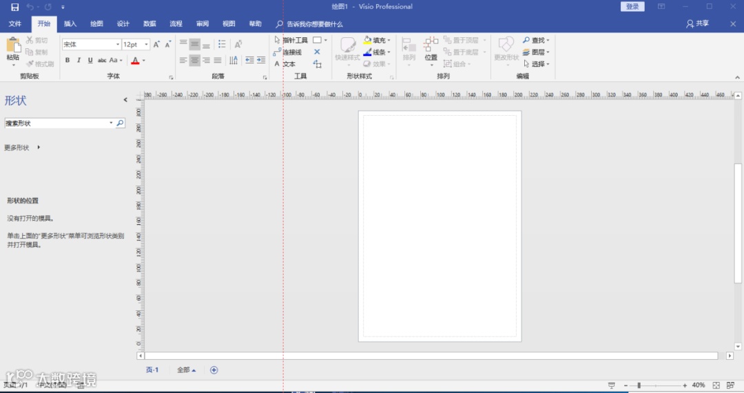Switch to the View (视图) tab

[x=229, y=23]
